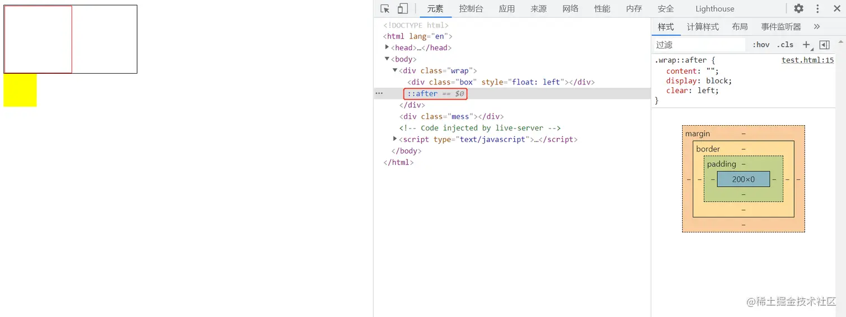Screen dimensions: 846x317
Task: Close the DevTools panel
Action: pyautogui.click(x=836, y=8)
